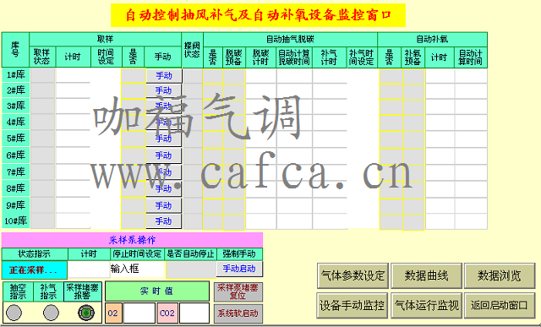Open 设备手动监控 page

[352, 305]
